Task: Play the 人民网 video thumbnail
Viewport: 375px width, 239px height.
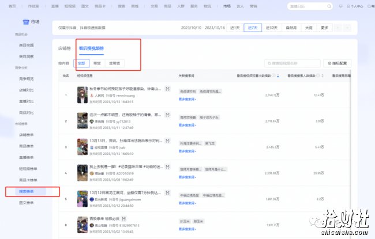Action: tap(82, 95)
